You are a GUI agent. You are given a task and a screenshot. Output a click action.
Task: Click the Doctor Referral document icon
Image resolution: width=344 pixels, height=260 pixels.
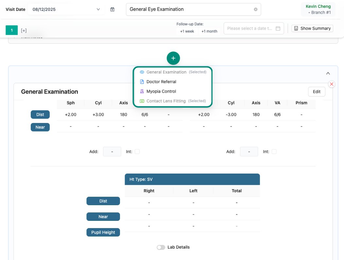(142, 82)
